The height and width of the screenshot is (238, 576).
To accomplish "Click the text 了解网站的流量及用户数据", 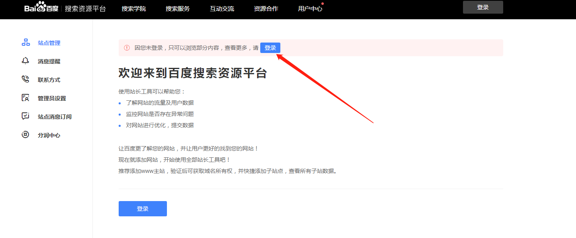I will click(x=160, y=103).
